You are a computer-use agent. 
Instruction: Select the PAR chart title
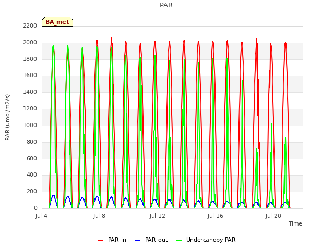[x=166, y=5]
